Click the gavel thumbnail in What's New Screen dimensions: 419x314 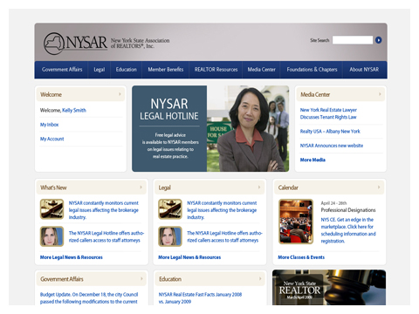point(52,209)
